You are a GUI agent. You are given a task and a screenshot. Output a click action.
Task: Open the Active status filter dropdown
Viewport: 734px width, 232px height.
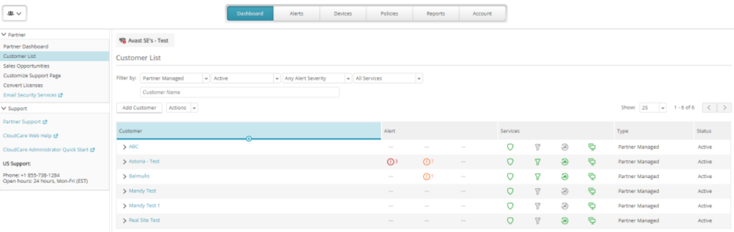click(246, 78)
